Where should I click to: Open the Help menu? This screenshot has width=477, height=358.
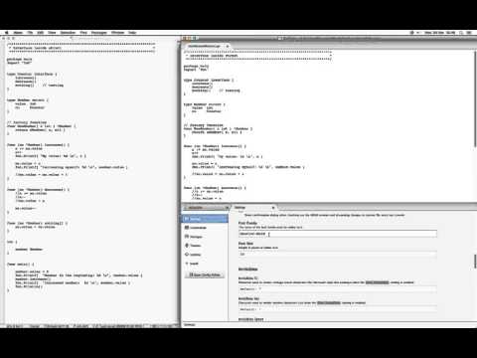coord(132,33)
